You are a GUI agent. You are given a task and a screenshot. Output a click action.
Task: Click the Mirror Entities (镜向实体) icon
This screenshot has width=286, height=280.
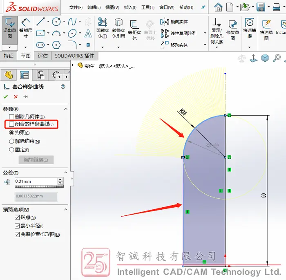pyautogui.click(x=165, y=22)
